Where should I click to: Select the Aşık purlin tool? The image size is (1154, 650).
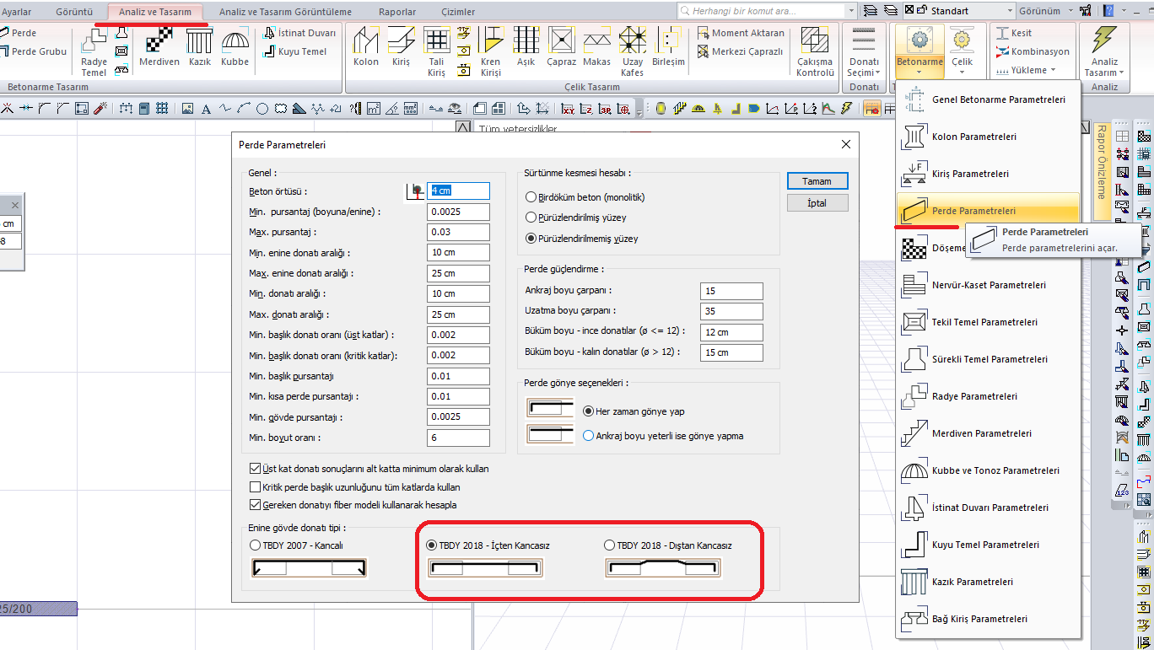click(x=526, y=47)
